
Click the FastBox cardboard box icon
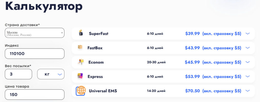[80, 47]
